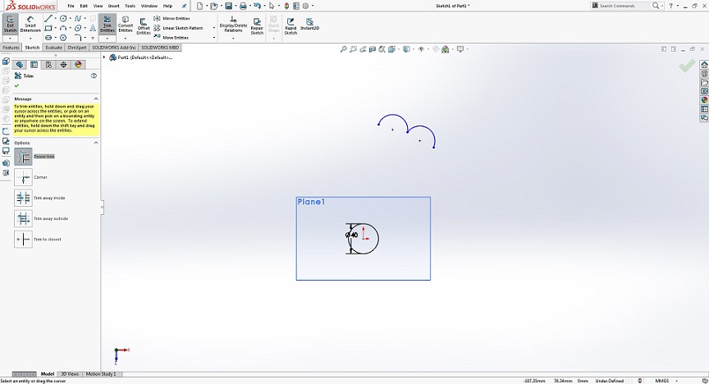
Task: Open the Window menu
Action: click(149, 6)
